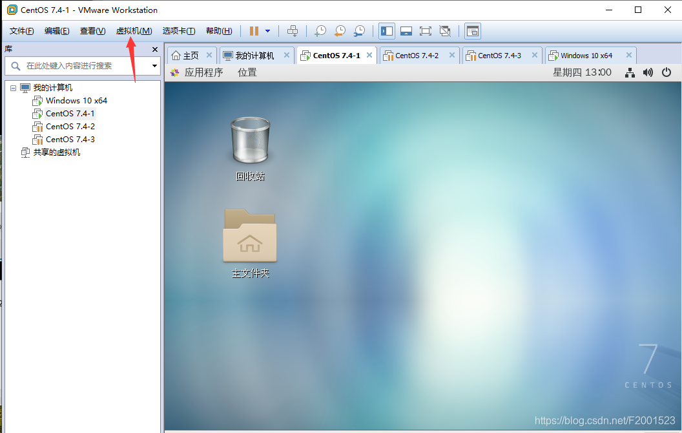Switch to Unity mode icon
Image resolution: width=682 pixels, height=433 pixels.
click(444, 31)
